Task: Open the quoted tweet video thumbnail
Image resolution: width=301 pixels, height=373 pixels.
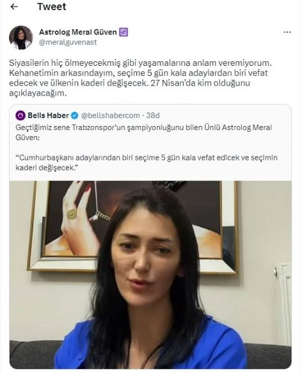Action: pos(150,275)
